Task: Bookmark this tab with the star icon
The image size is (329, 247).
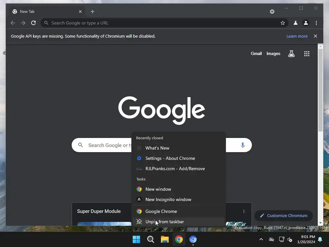Action: 283,23
